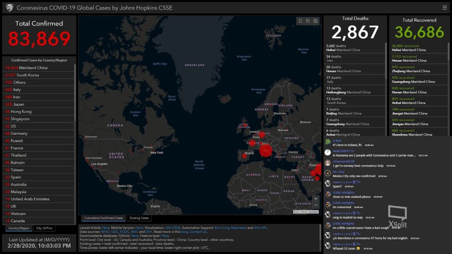Select the Existing Cases tab
This screenshot has width=452, height=254.
(x=140, y=217)
